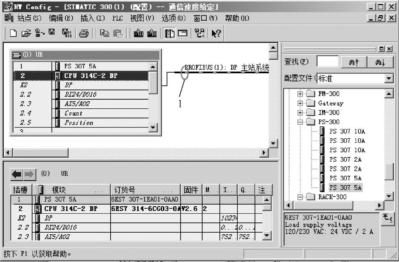This screenshot has width=399, height=262.
Task: Click the catalog horizontal scrollbar thumb
Action: (323, 205)
